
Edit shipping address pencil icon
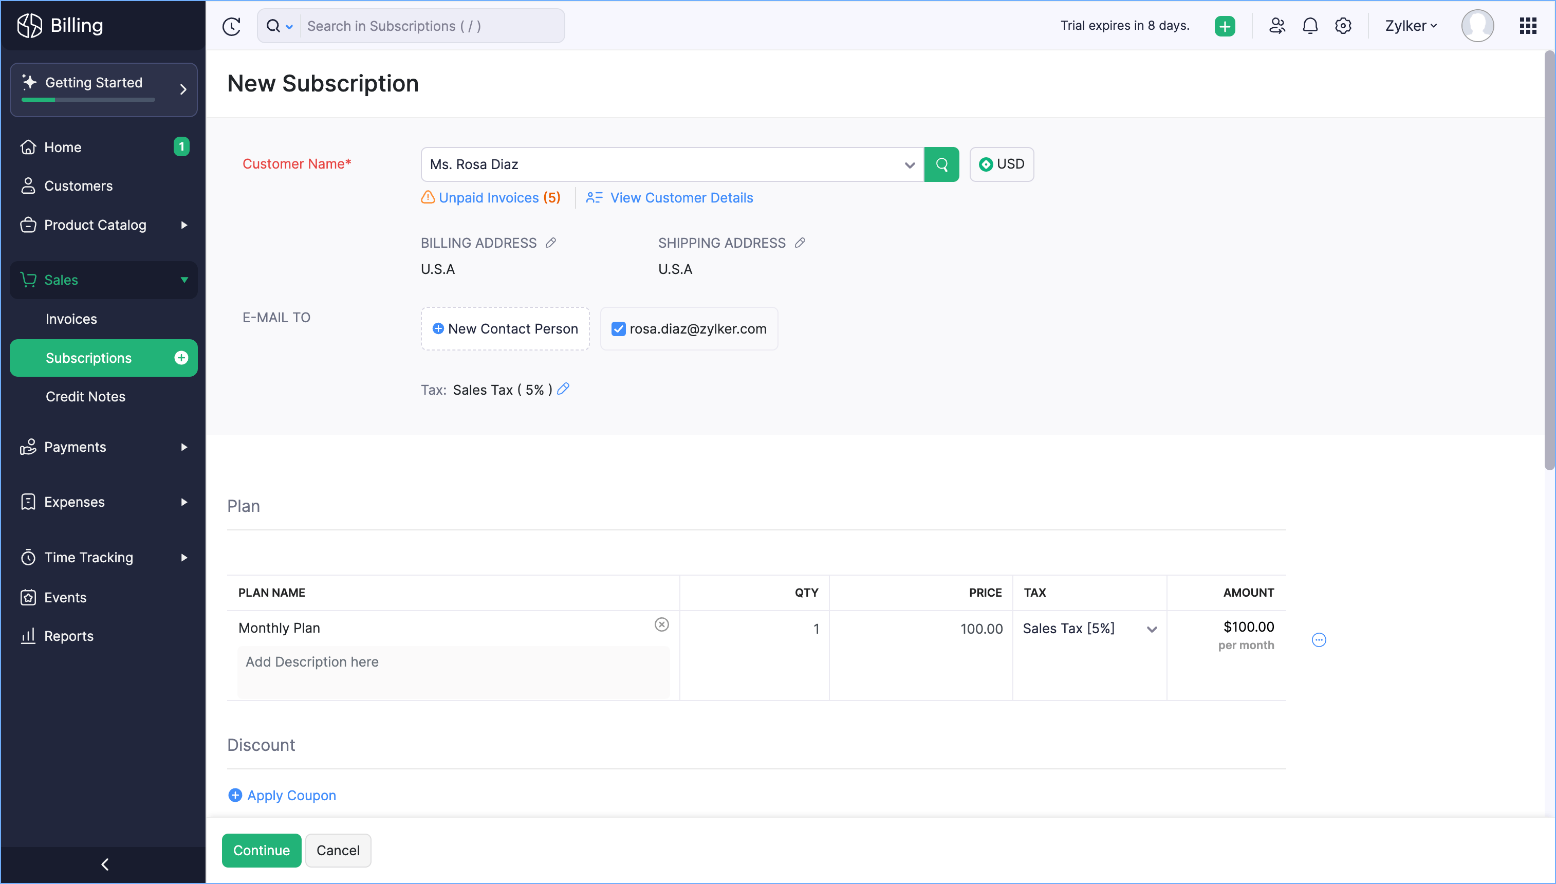tap(800, 243)
